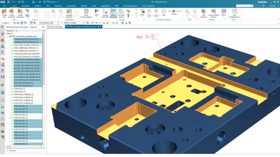Open the Menu dropdown
This screenshot has width=280, height=157.
click(x=6, y=23)
